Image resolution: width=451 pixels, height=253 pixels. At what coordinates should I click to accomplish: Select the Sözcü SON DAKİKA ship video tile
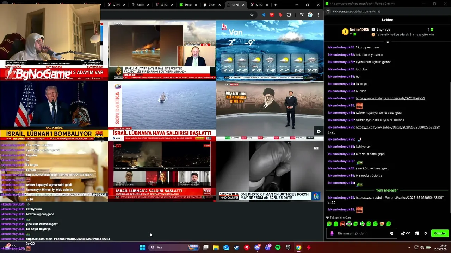coord(162,111)
